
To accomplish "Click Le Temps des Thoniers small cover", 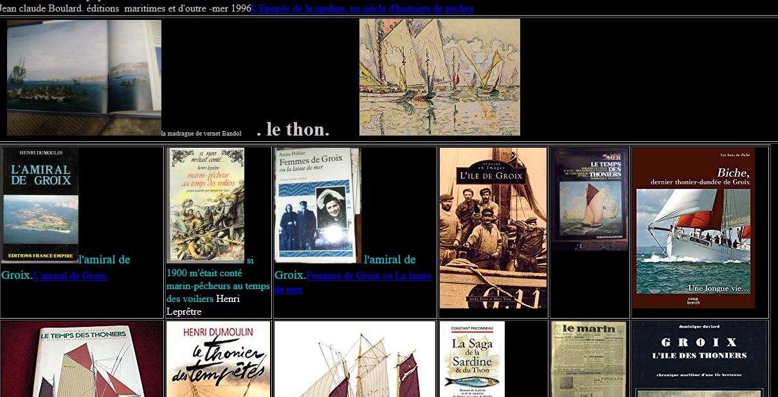I will pos(590,199).
